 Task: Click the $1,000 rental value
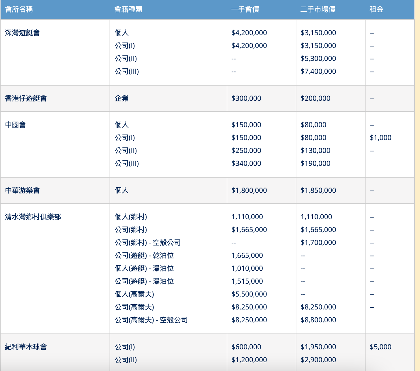pyautogui.click(x=380, y=138)
